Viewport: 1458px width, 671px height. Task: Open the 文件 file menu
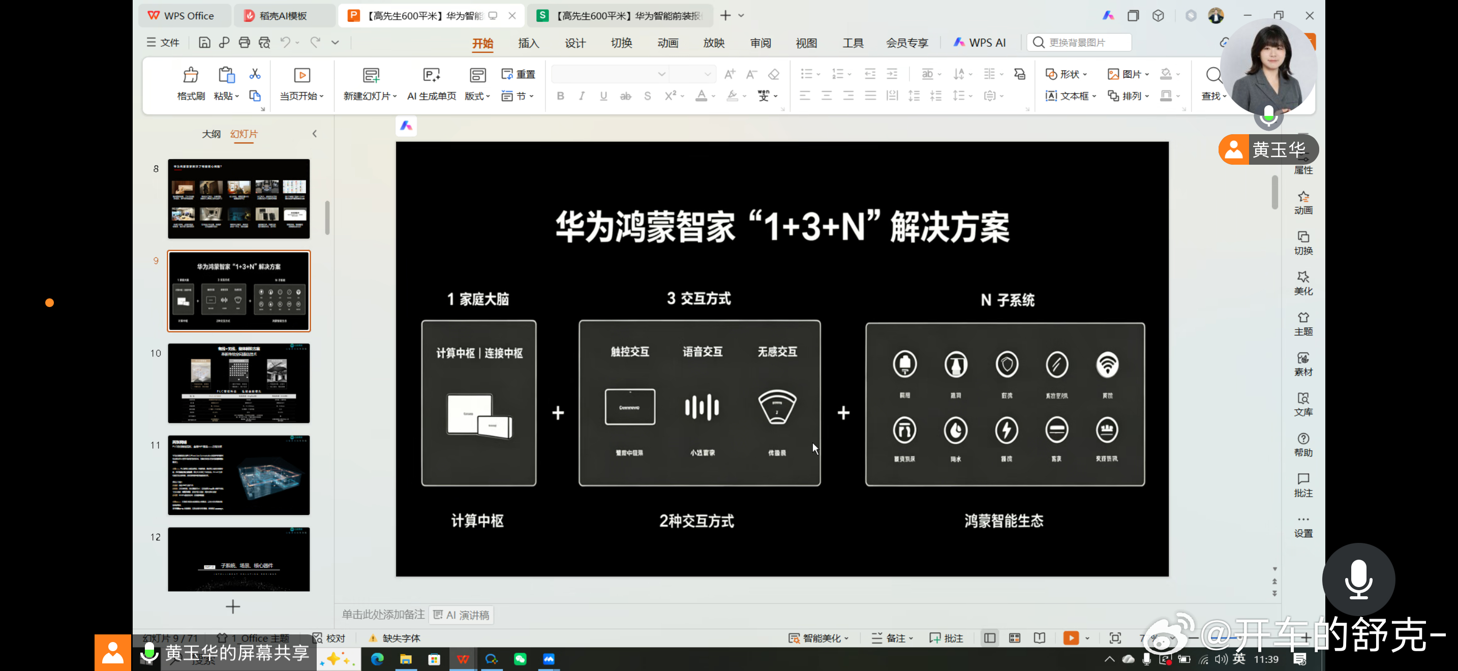pyautogui.click(x=163, y=42)
